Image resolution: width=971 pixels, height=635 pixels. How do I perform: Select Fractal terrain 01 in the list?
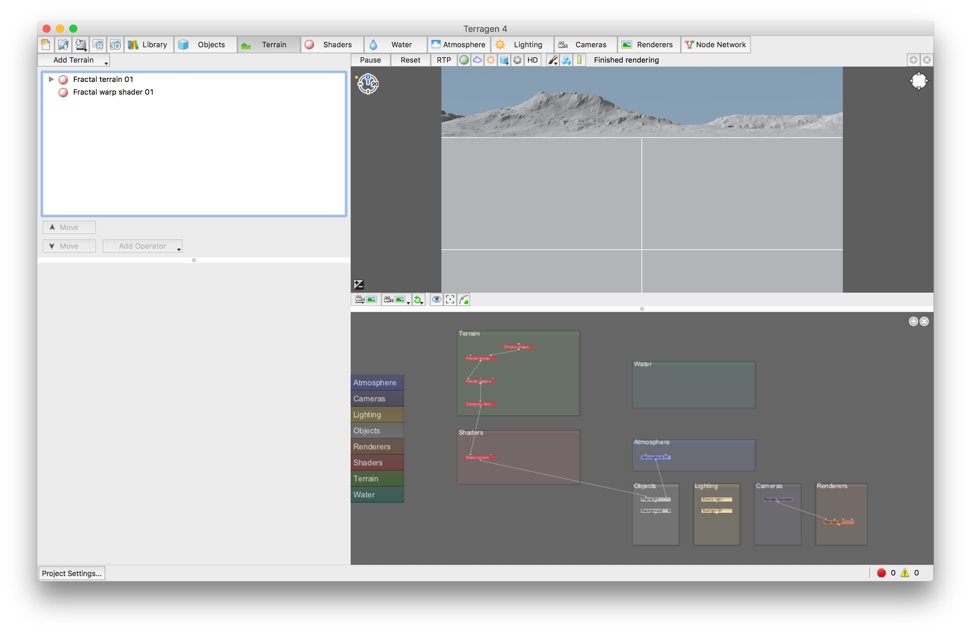click(x=103, y=79)
